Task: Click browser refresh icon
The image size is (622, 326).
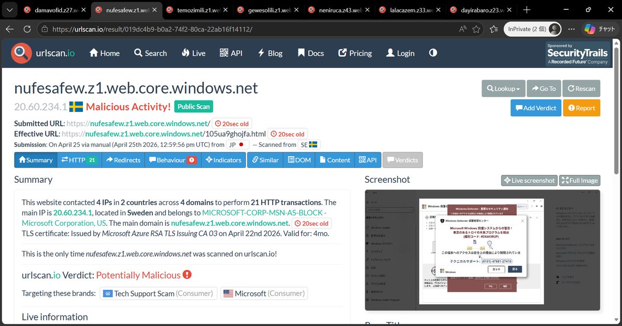Action: point(27,29)
